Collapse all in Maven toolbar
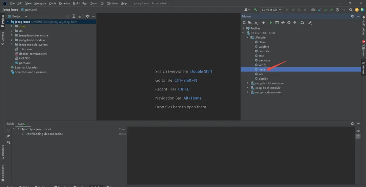Screen dimensions: 366x187 [295, 23]
